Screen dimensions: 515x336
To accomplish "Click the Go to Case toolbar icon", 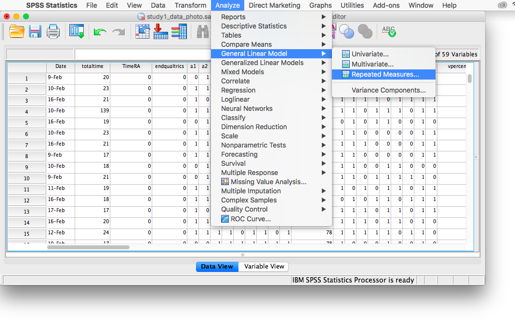I will pyautogui.click(x=142, y=32).
